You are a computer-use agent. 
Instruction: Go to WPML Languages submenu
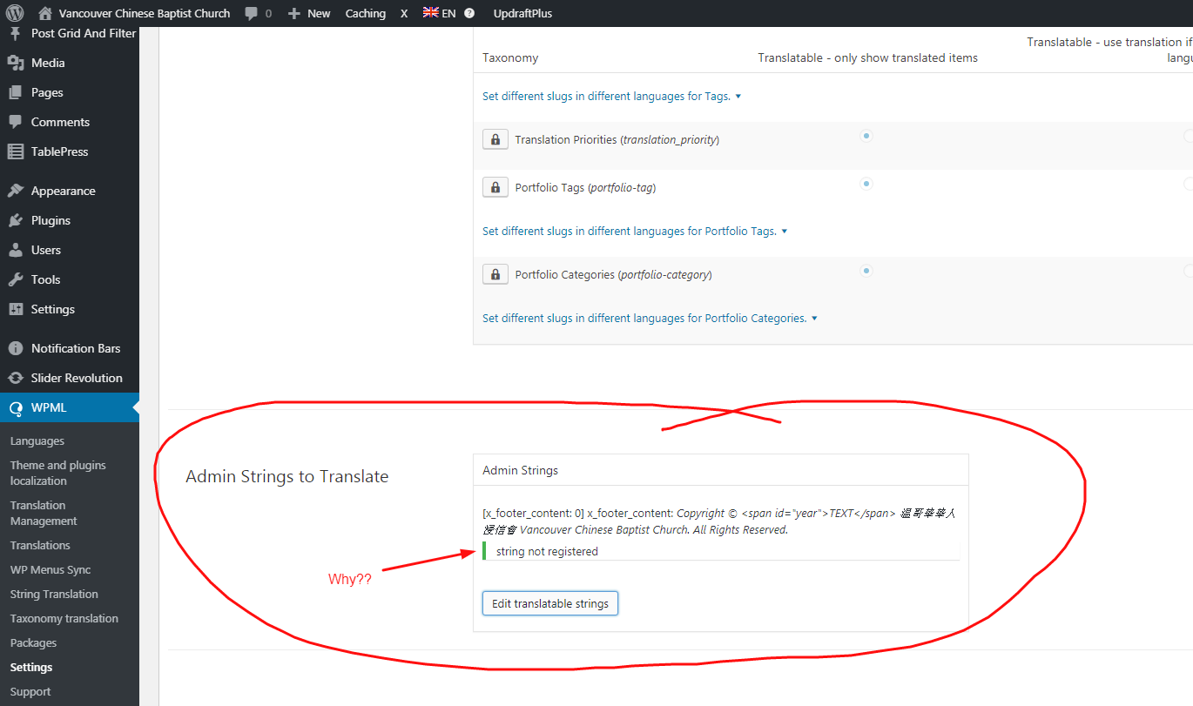(37, 441)
